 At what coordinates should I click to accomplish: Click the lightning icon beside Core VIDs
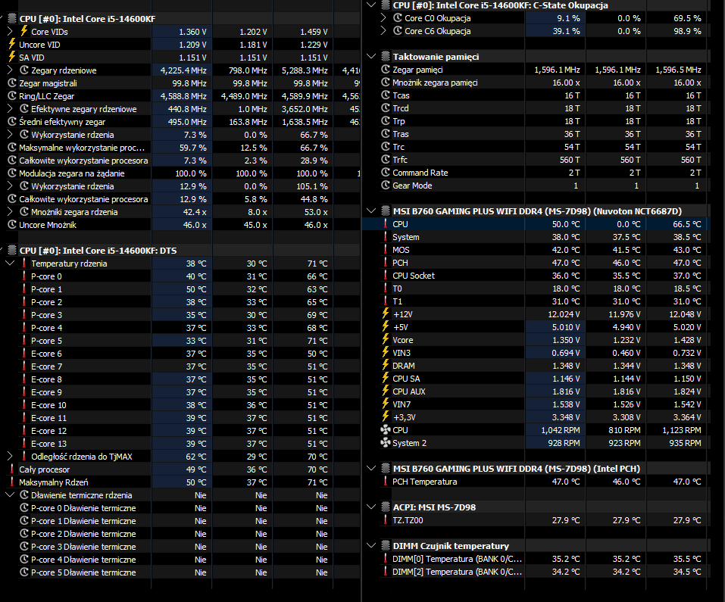point(24,31)
